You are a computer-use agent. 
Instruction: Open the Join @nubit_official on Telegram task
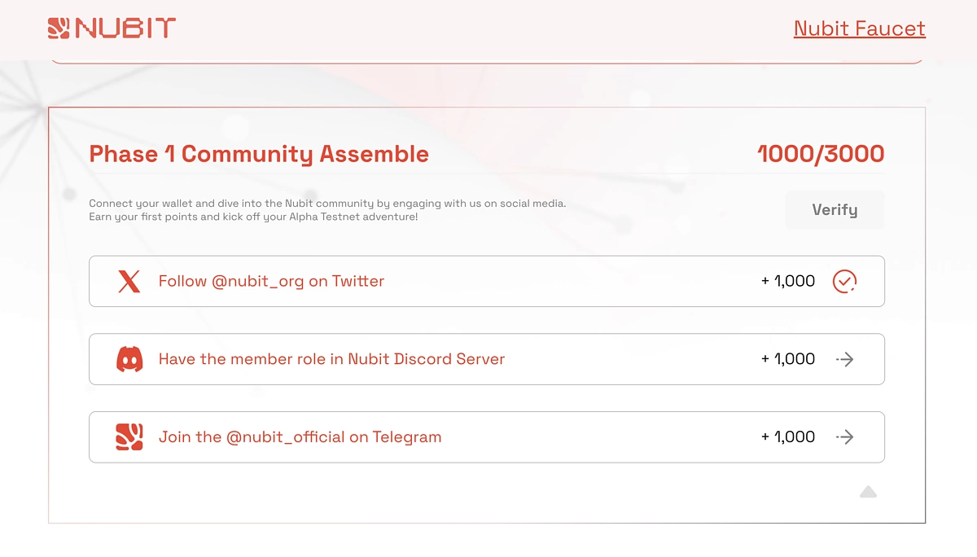487,437
